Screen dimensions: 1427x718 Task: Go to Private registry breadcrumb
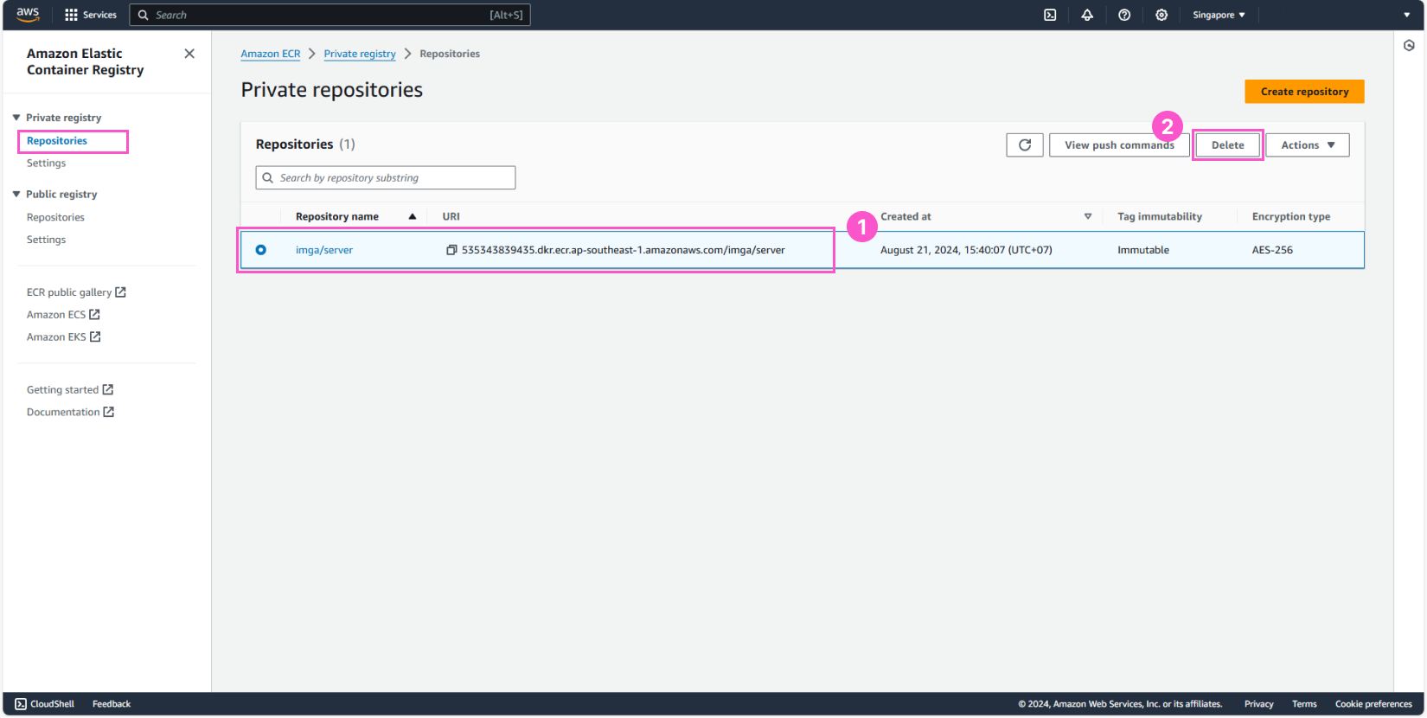[x=360, y=54]
